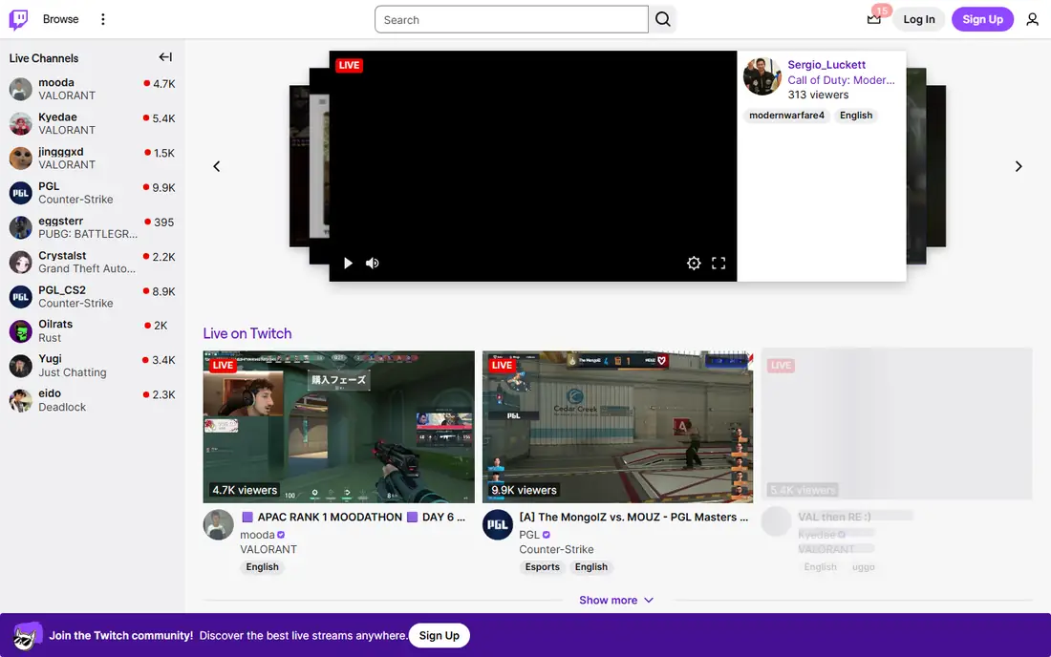Open mooda VALORANT stream thumbnail

[338, 427]
